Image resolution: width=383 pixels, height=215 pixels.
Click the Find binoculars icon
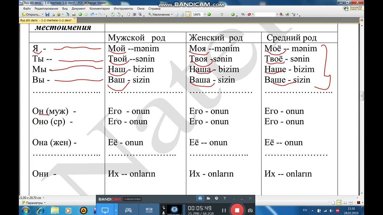243,14
